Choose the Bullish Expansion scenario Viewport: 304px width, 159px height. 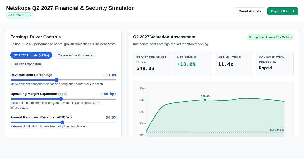coord(27,64)
